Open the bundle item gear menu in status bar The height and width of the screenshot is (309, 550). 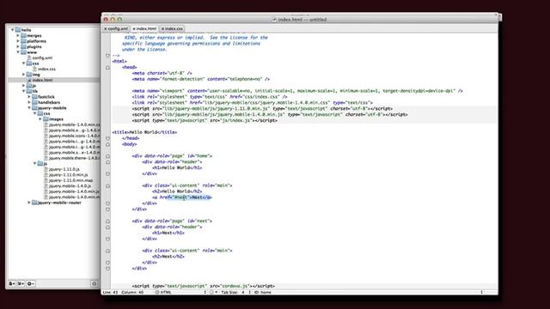tap(213, 292)
